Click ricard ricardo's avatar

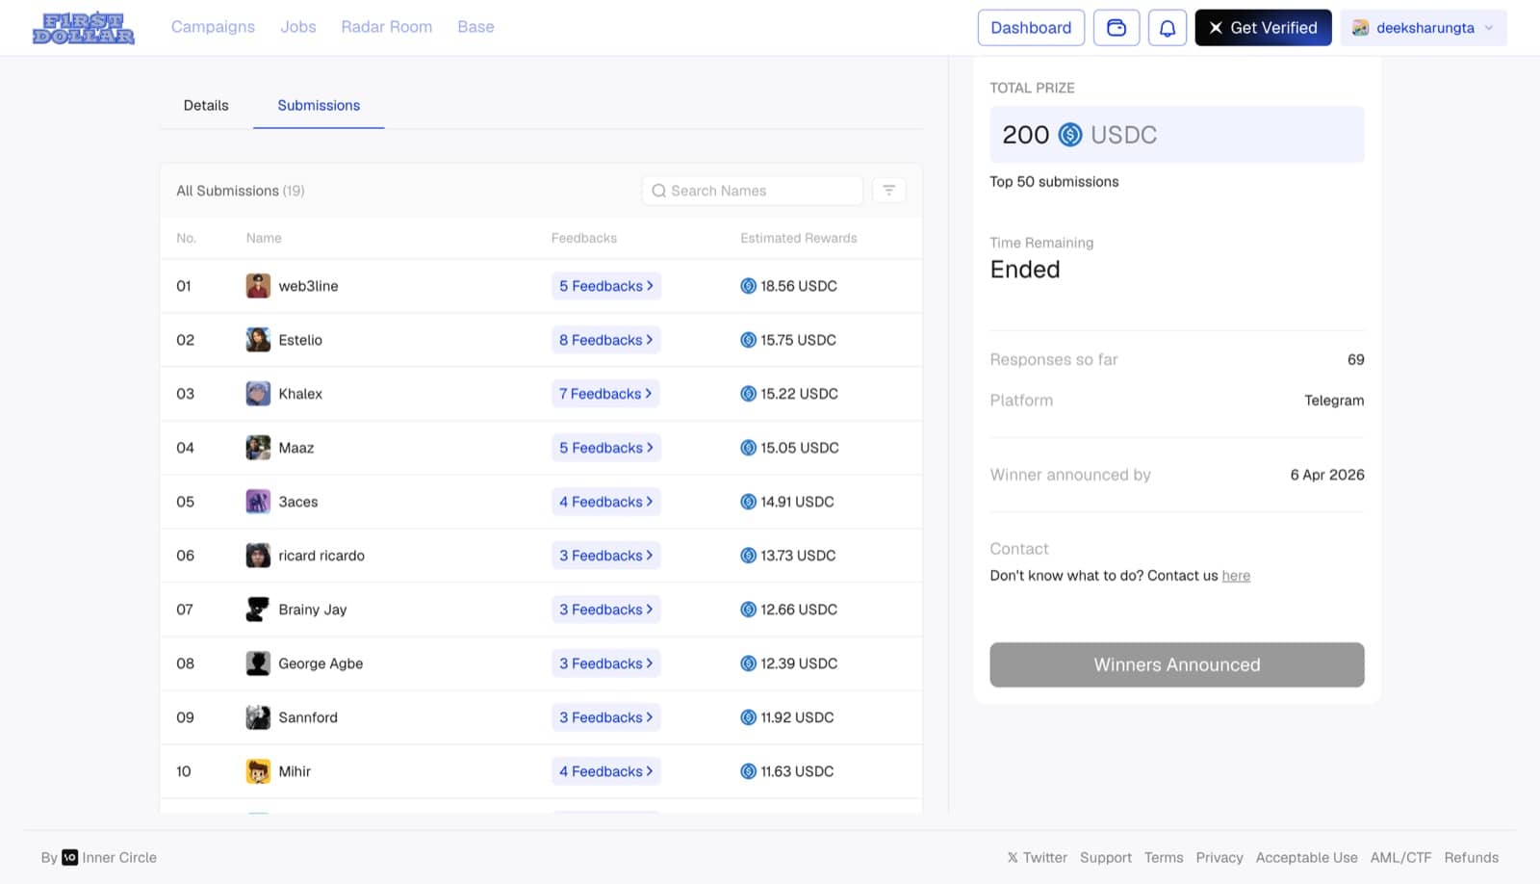[258, 556]
